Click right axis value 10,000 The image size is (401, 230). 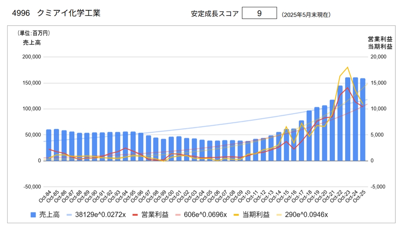(379, 109)
